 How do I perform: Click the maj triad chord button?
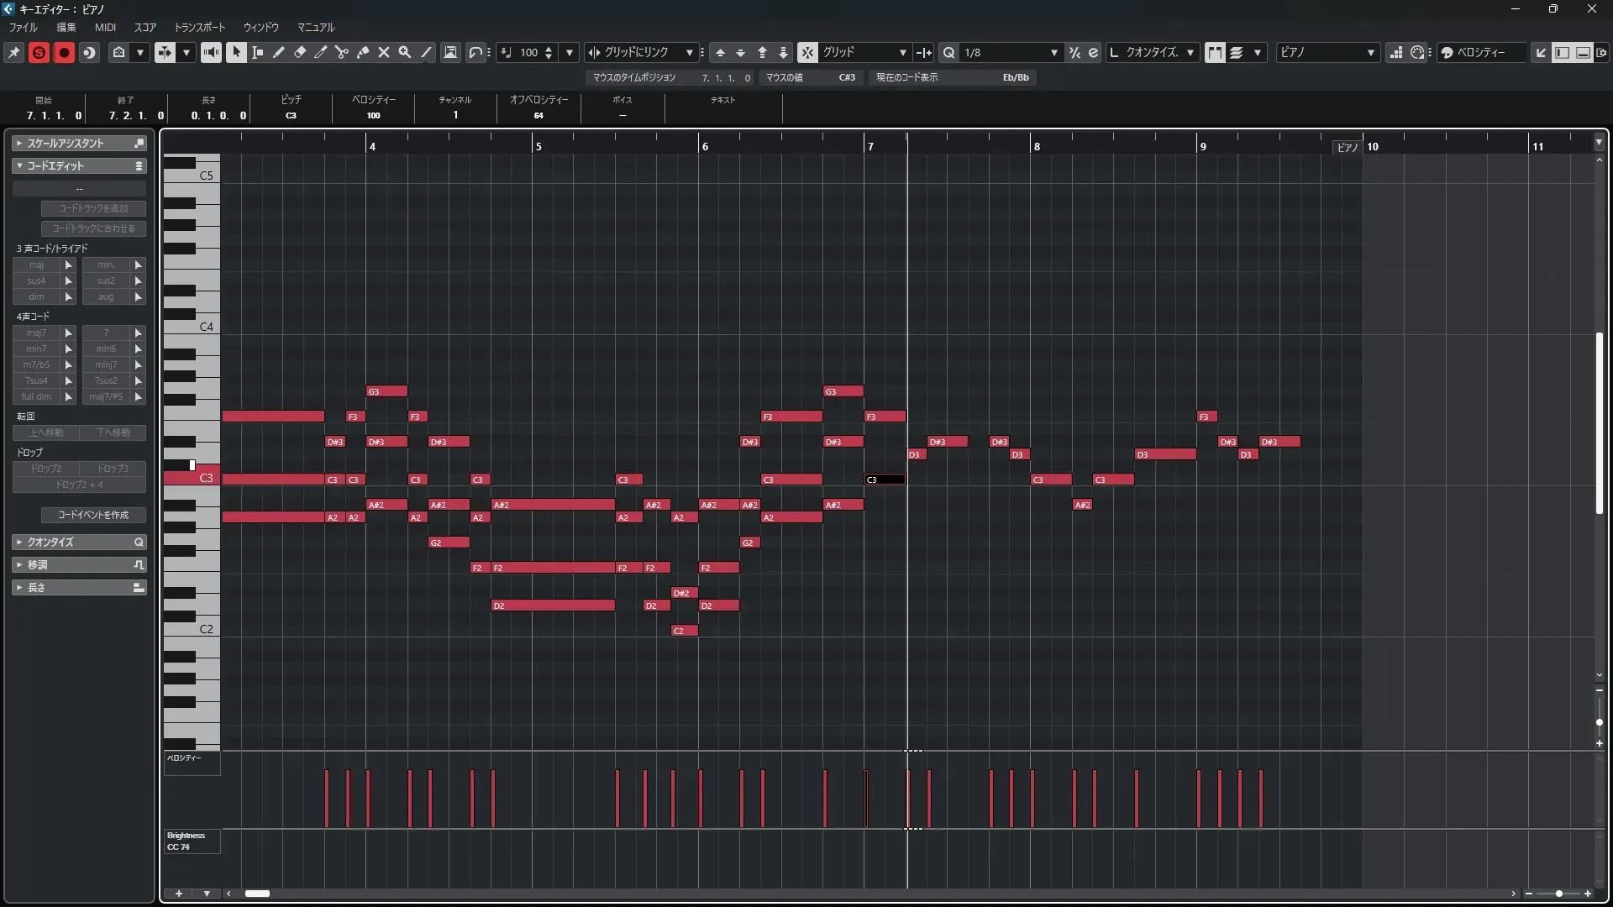(x=36, y=265)
